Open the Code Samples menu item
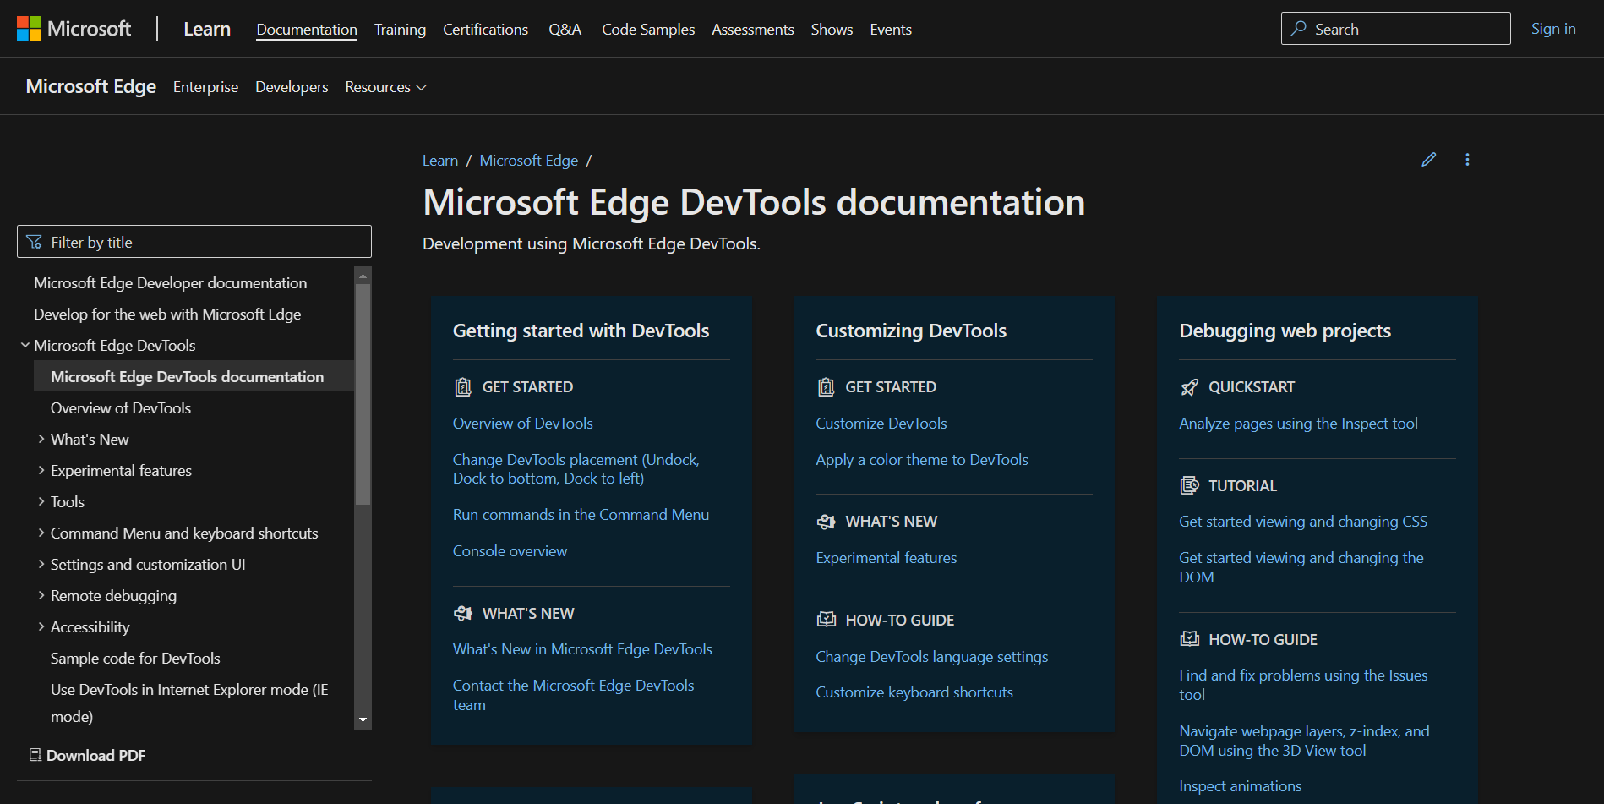The width and height of the screenshot is (1604, 804). (x=648, y=29)
